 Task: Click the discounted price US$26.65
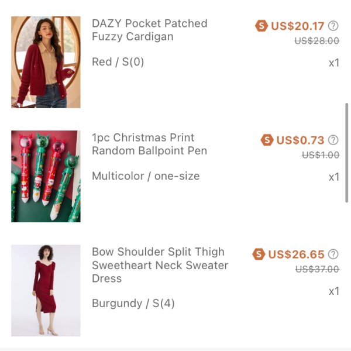pos(296,254)
